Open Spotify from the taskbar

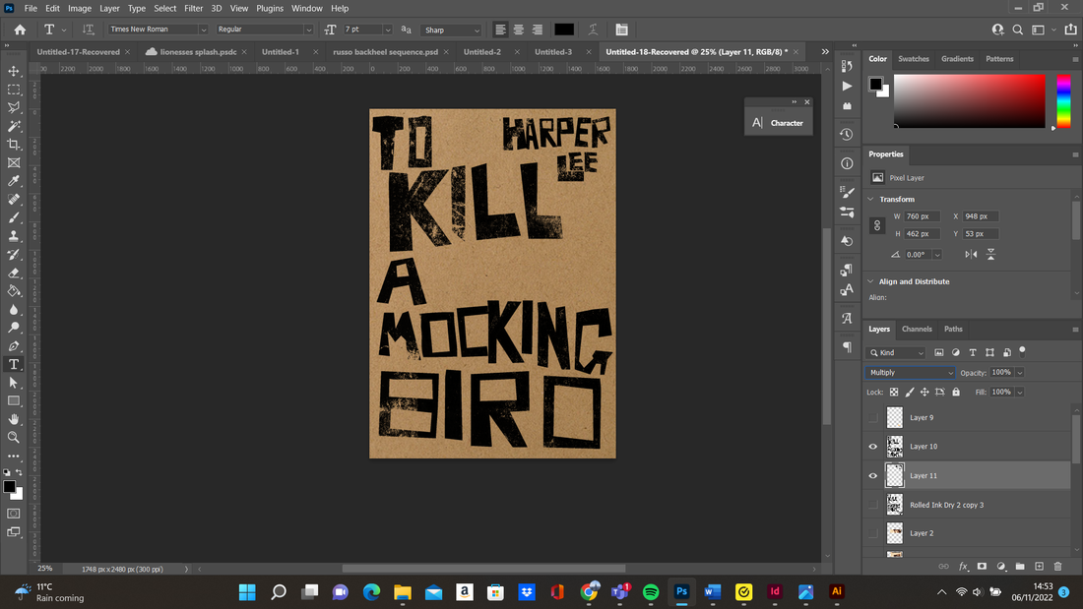pos(651,591)
